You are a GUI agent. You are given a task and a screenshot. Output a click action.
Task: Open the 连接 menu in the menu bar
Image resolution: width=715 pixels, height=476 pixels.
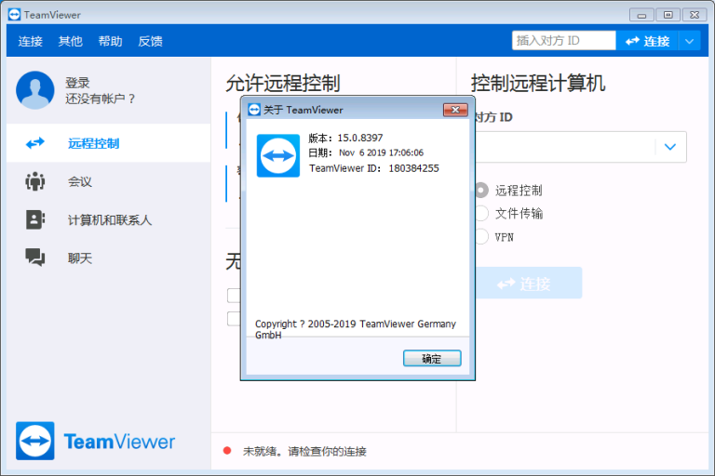[30, 42]
